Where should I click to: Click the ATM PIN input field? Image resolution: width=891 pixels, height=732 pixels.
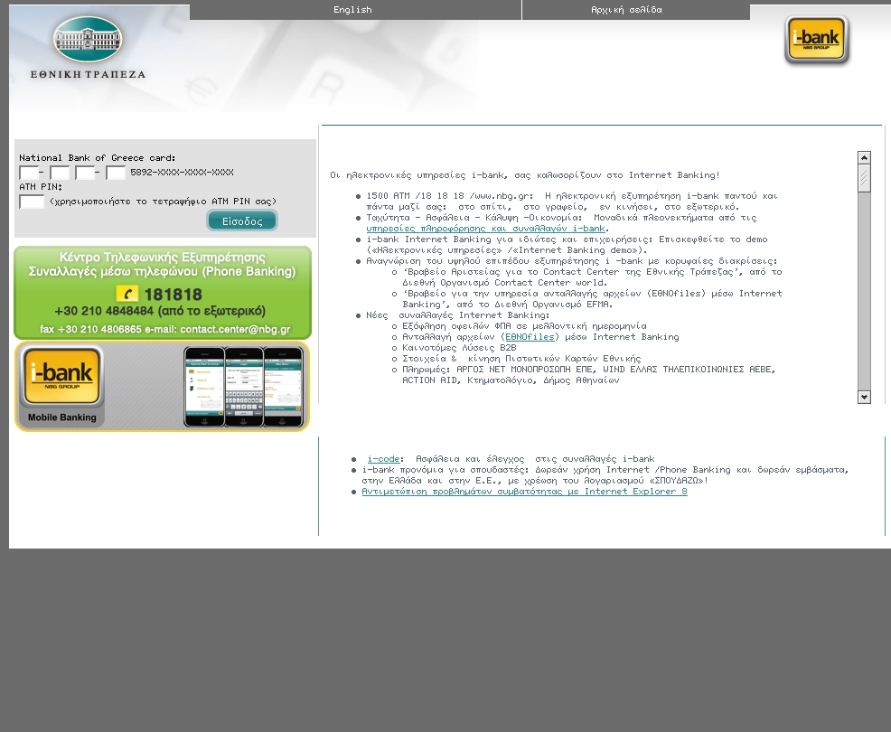point(32,202)
